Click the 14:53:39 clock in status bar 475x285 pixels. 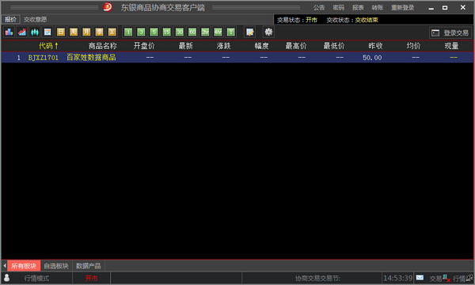(397, 278)
